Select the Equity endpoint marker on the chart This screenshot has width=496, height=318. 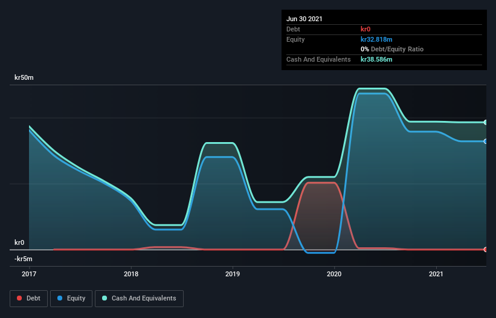(486, 141)
